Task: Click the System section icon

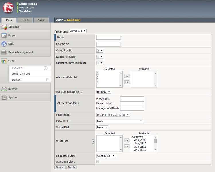Action: tap(4, 98)
